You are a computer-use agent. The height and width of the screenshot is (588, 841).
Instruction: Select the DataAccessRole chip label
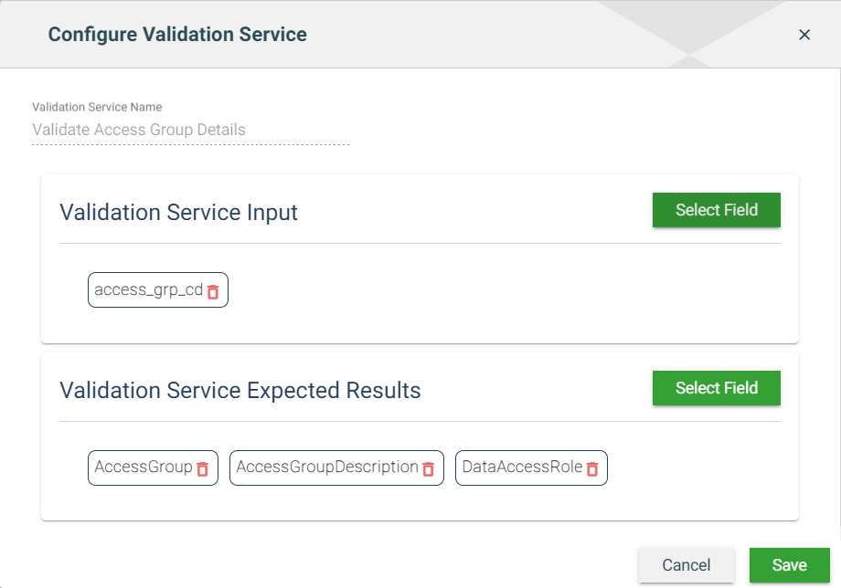pyautogui.click(x=522, y=467)
